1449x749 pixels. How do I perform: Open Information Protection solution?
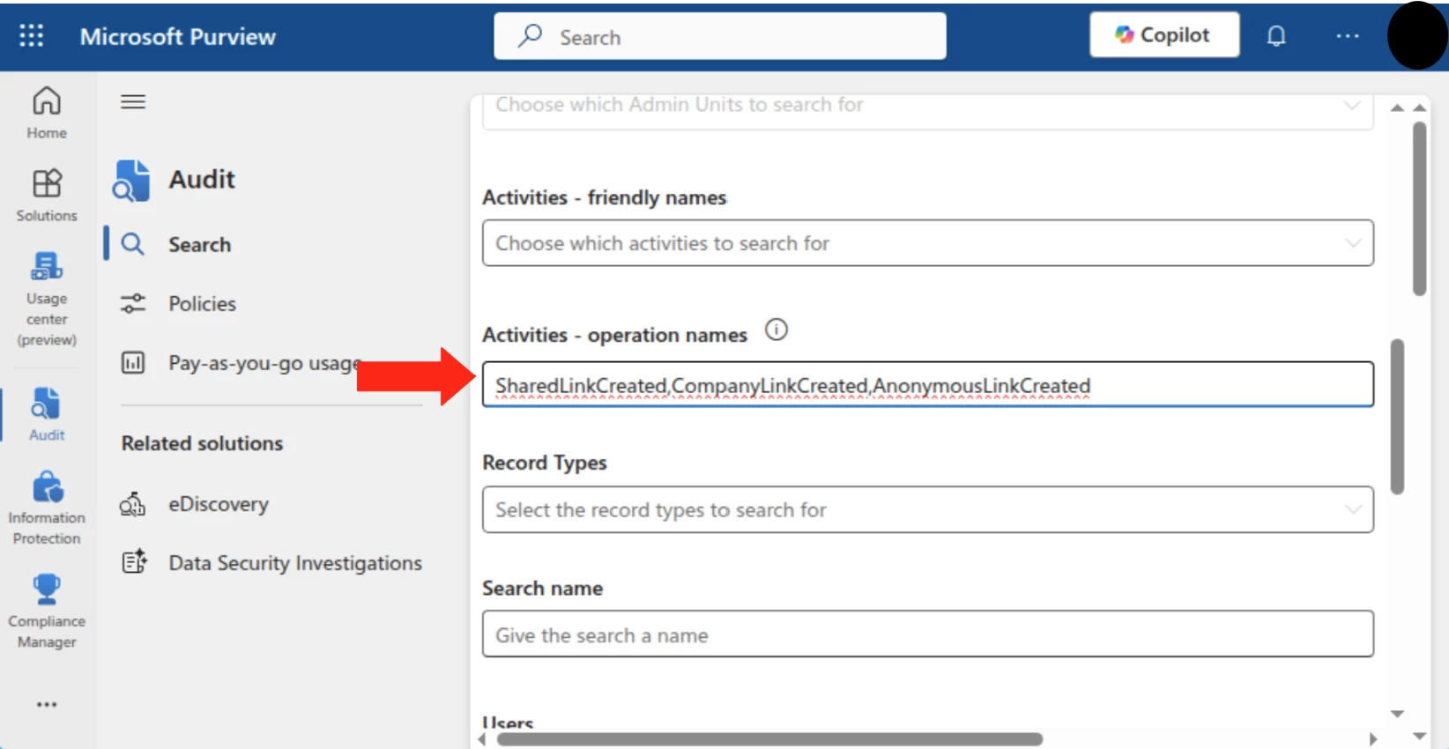tap(47, 508)
